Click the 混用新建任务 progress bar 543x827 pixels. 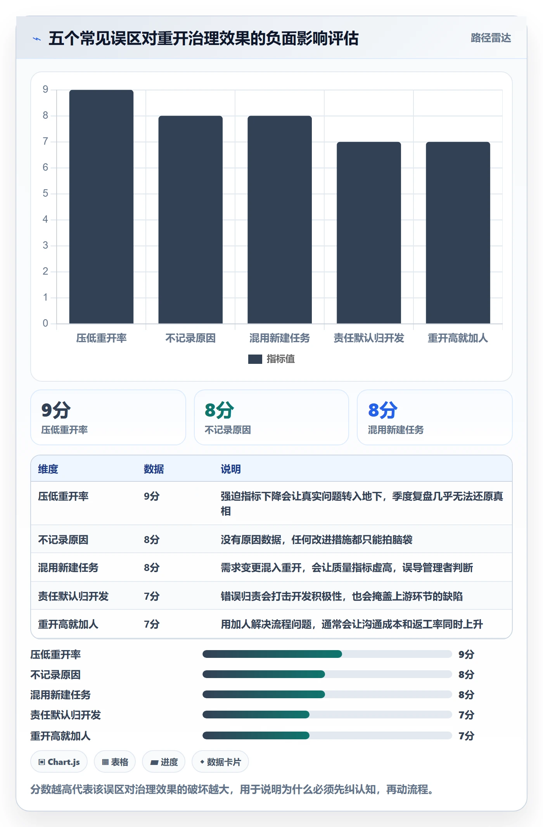point(327,695)
